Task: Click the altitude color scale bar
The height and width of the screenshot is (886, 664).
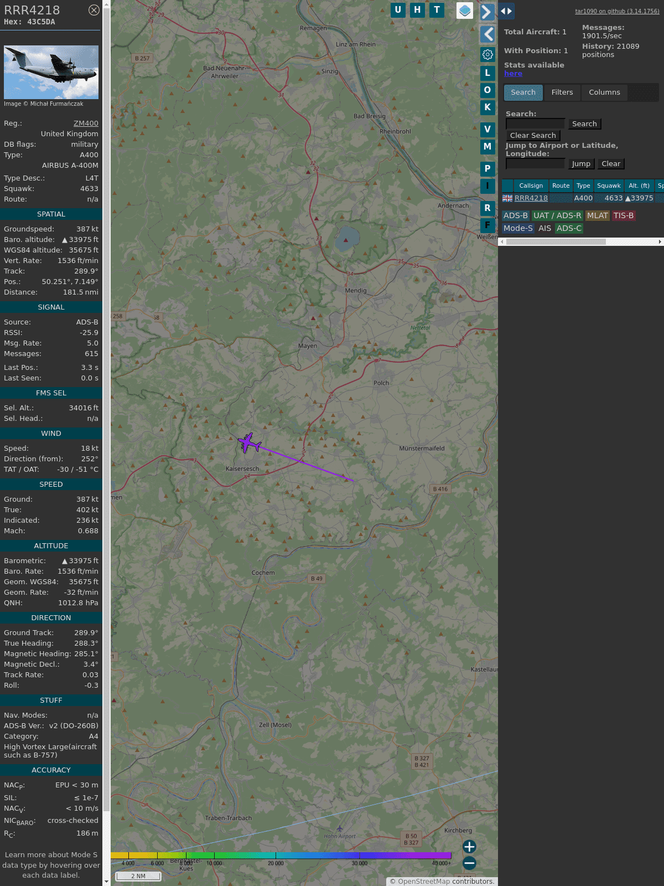Action: 281,856
